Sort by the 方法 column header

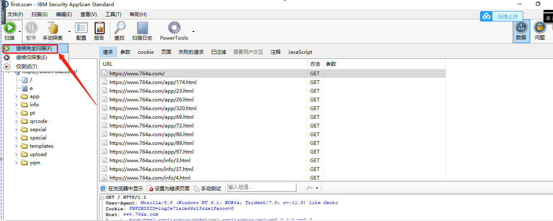point(315,64)
